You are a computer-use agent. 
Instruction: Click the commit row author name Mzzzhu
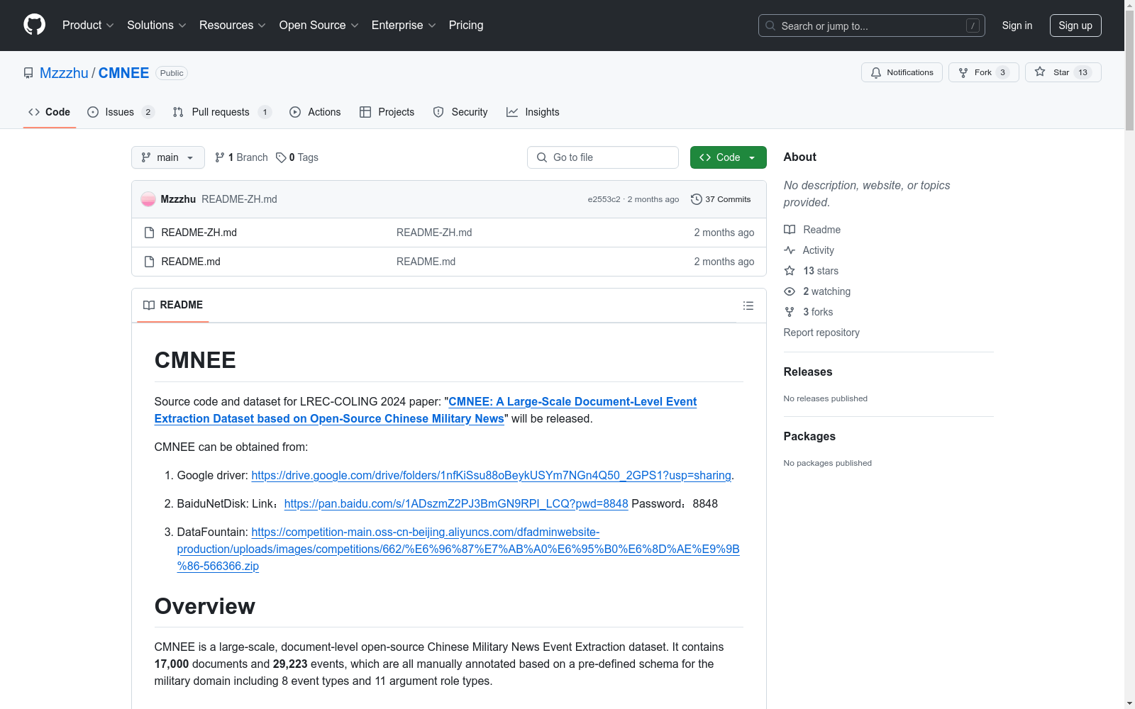[178, 199]
